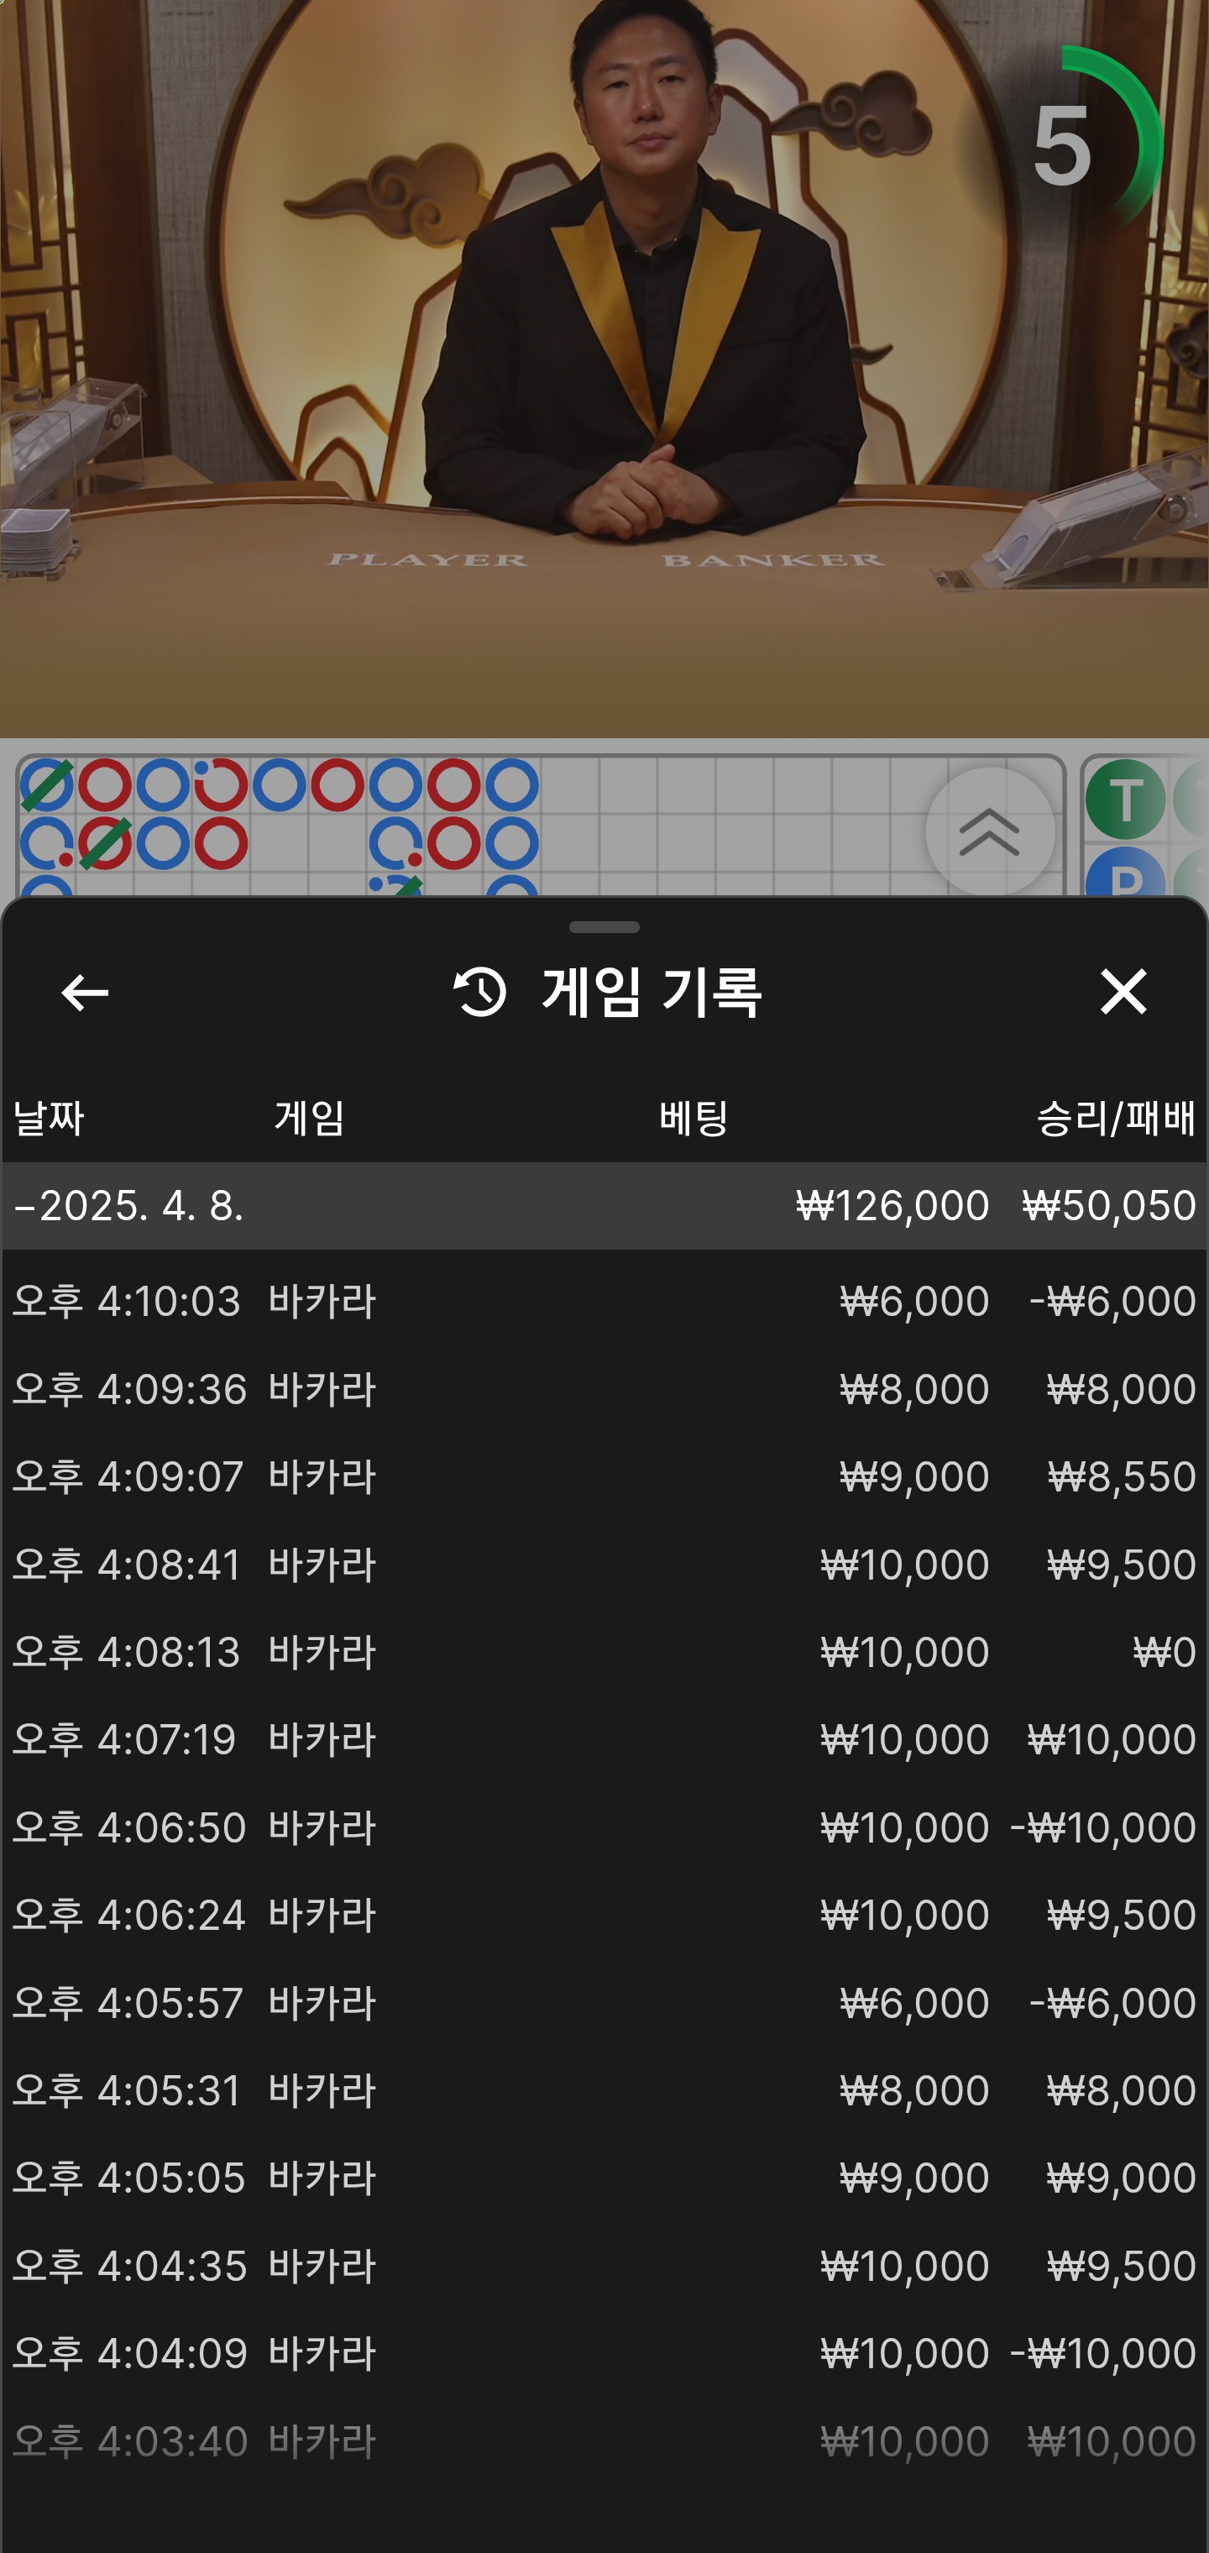Image resolution: width=1209 pixels, height=2553 pixels.
Task: Tap the green T tie icon
Action: pyautogui.click(x=1125, y=799)
